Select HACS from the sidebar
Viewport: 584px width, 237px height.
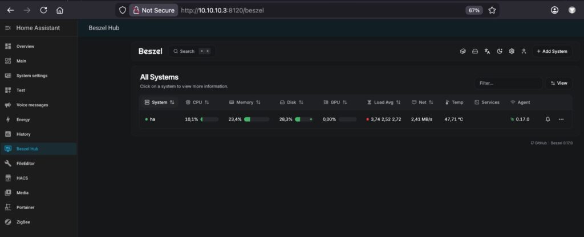(22, 178)
